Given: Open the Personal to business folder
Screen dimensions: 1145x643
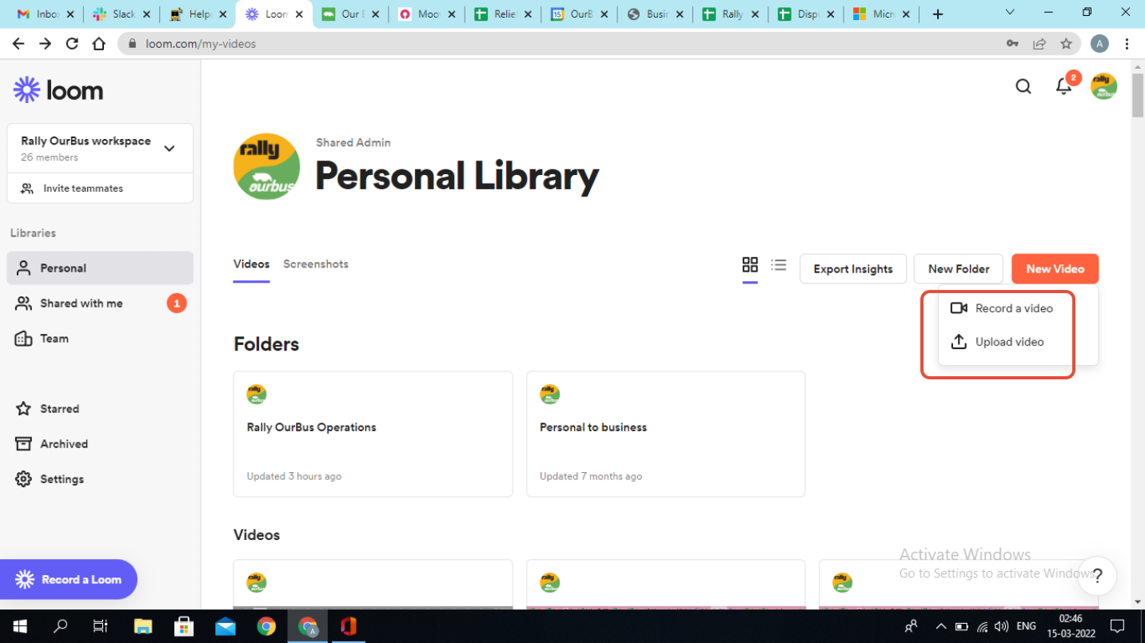Looking at the screenshot, I should pos(665,434).
